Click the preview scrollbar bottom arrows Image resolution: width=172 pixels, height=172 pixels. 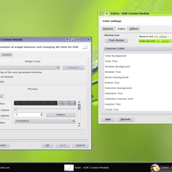79,125
